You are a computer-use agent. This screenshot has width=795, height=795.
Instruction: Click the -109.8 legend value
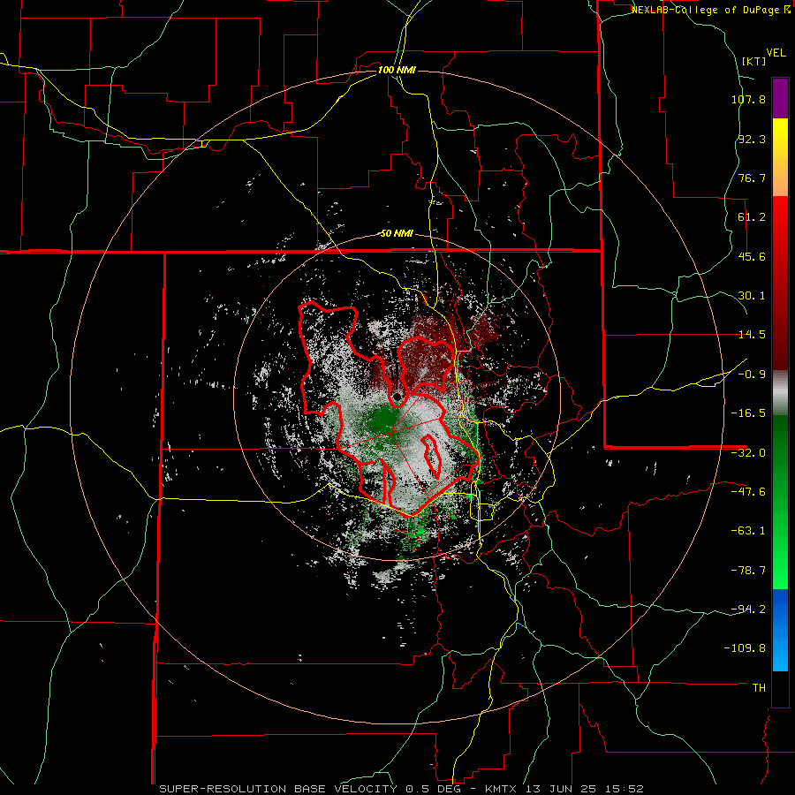(745, 648)
